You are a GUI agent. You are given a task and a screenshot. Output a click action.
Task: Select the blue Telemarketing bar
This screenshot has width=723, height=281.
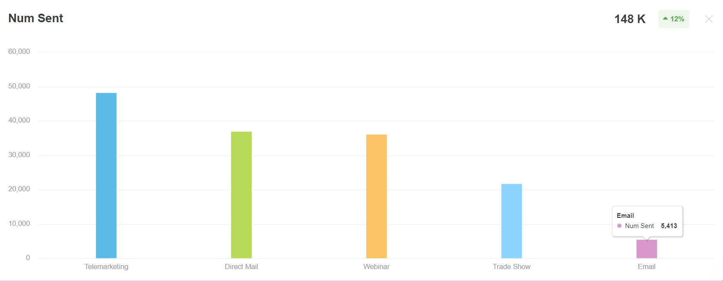click(106, 175)
